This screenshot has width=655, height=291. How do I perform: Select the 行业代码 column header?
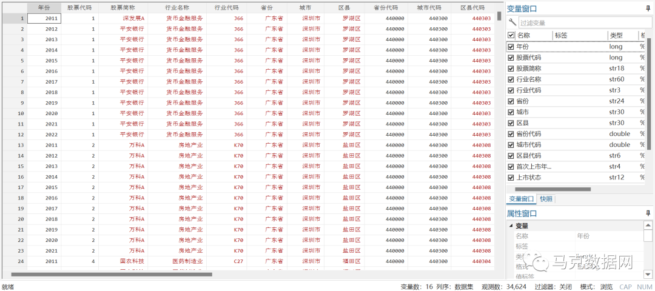[x=226, y=8]
